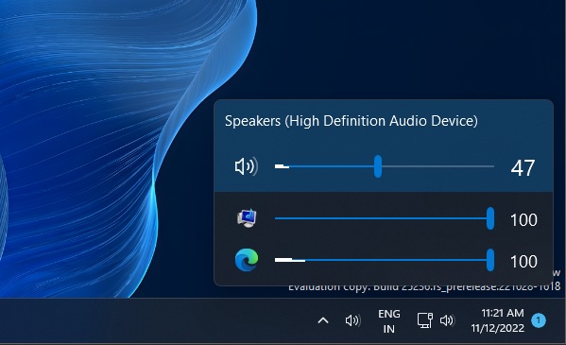Open the clock and date 11:21 AM
Screen dimensions: 566x345
[x=497, y=320]
